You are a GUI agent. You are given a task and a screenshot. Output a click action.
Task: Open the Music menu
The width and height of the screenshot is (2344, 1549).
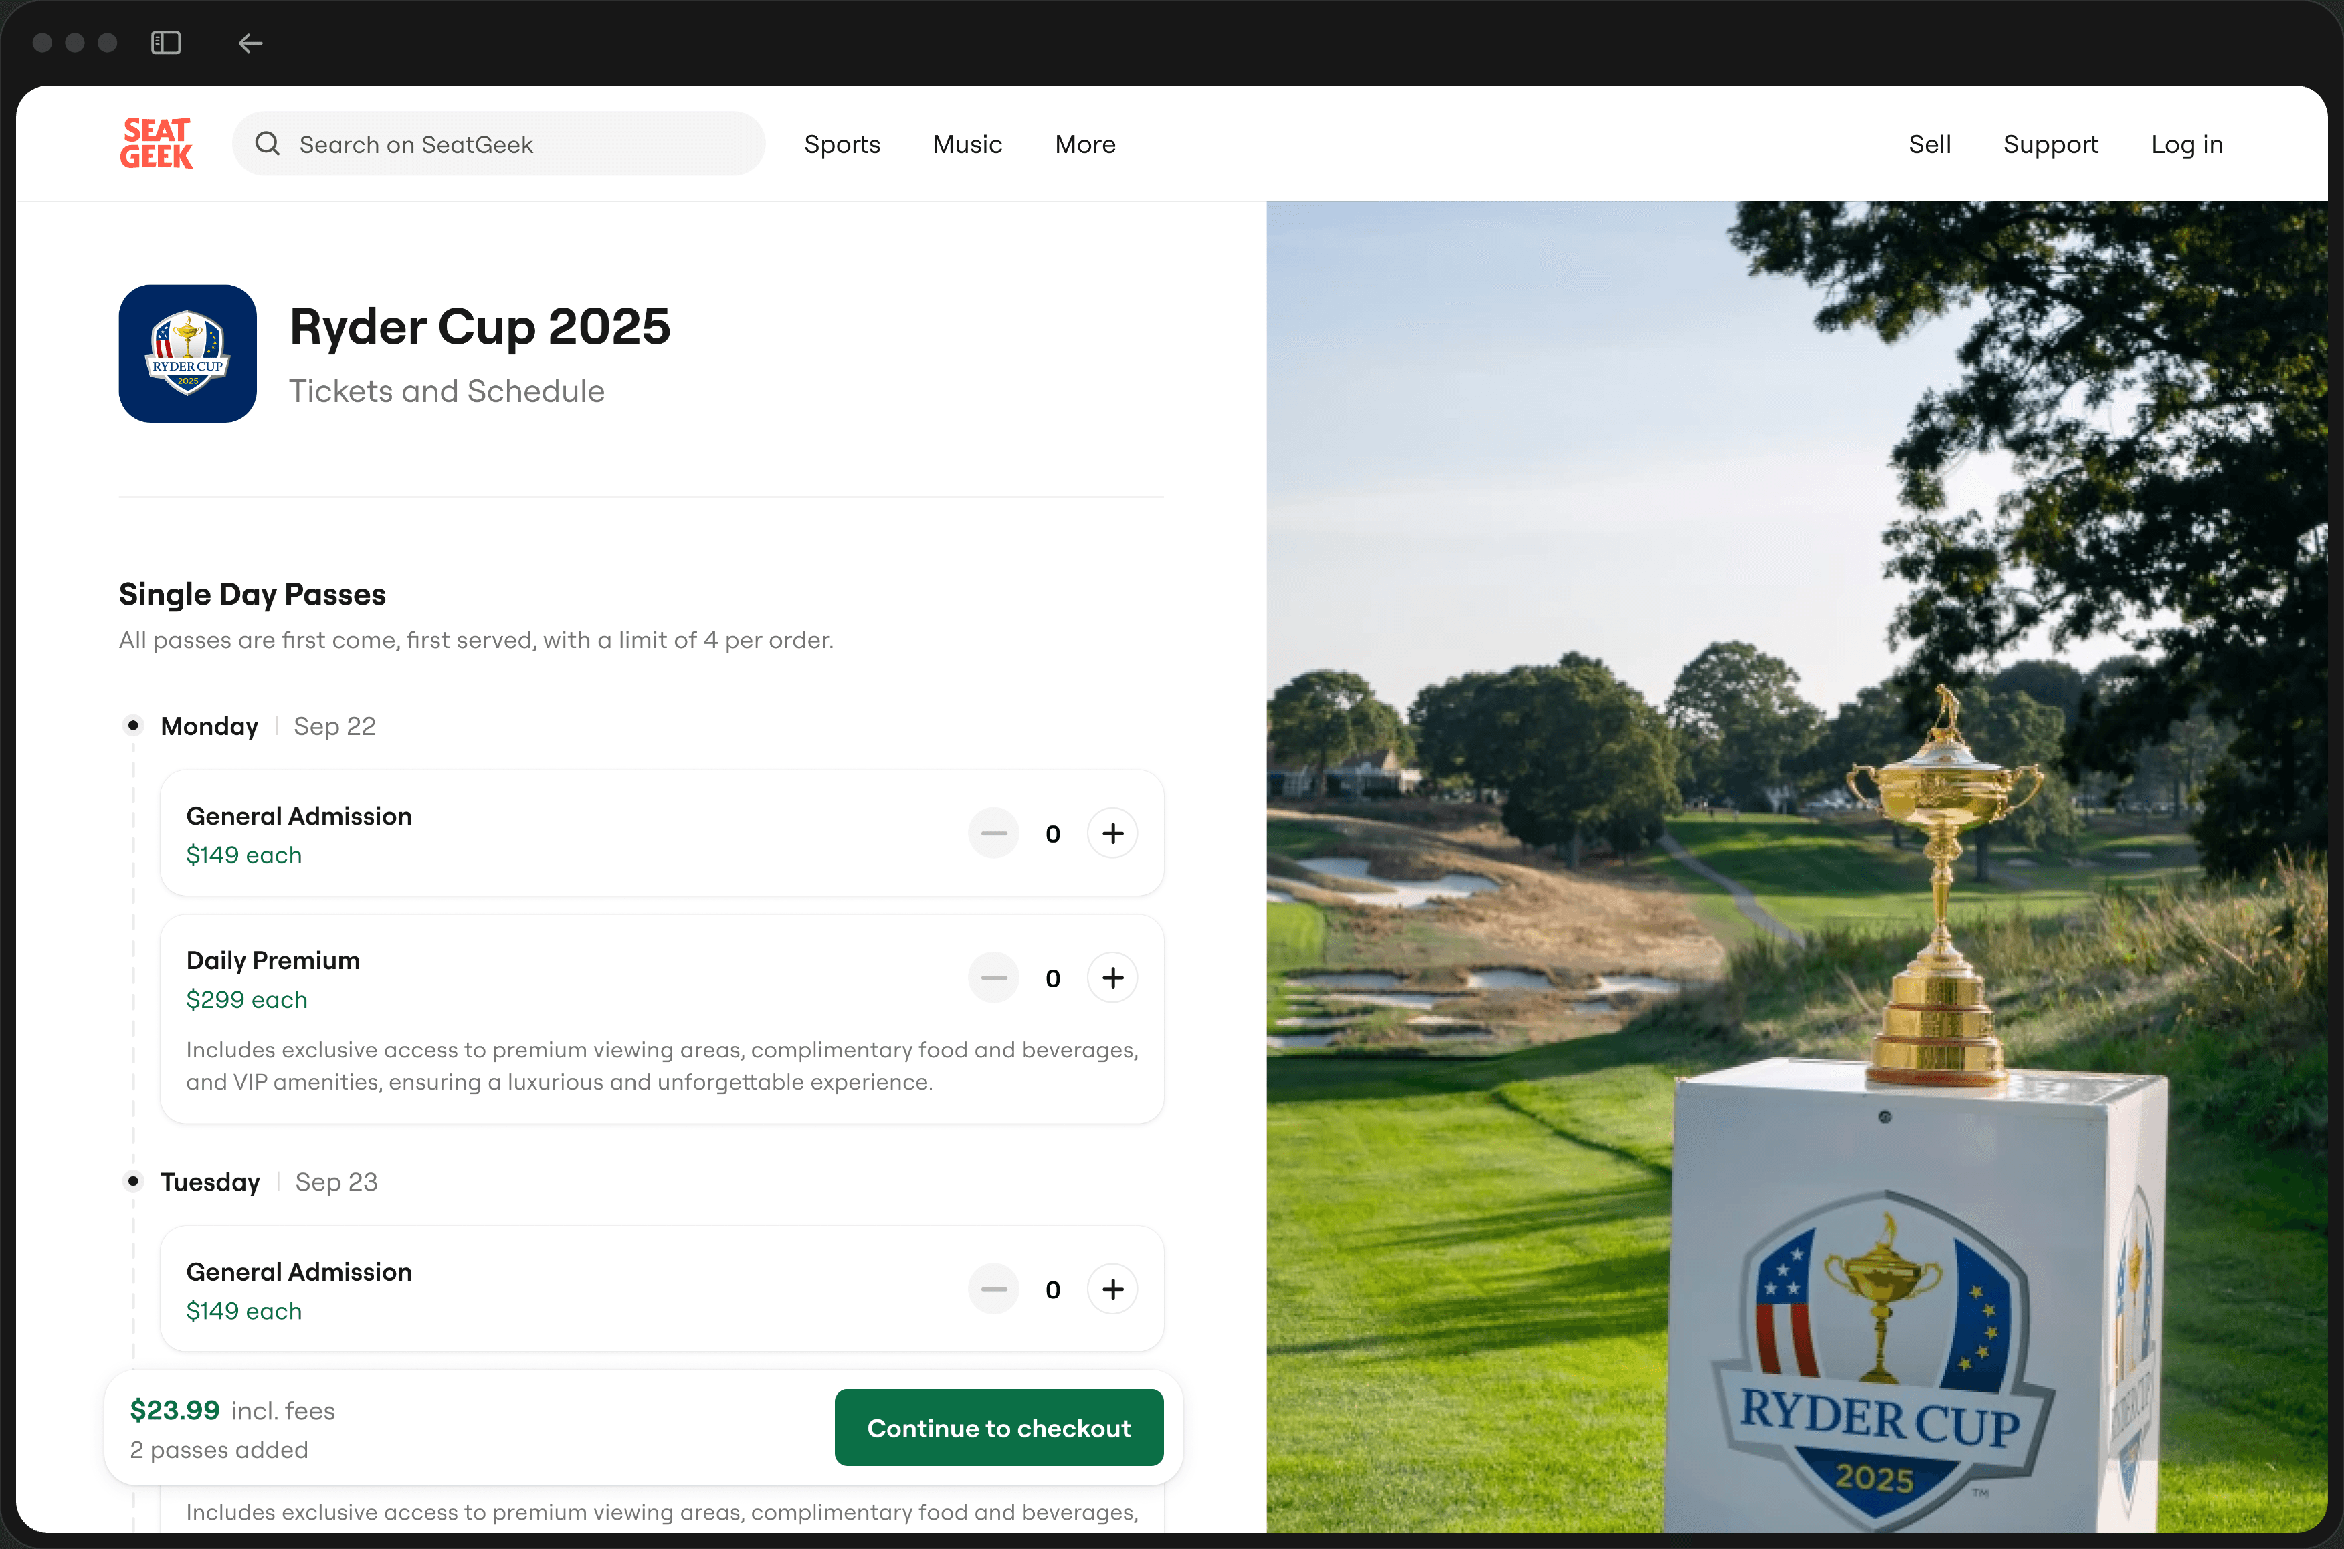(967, 144)
